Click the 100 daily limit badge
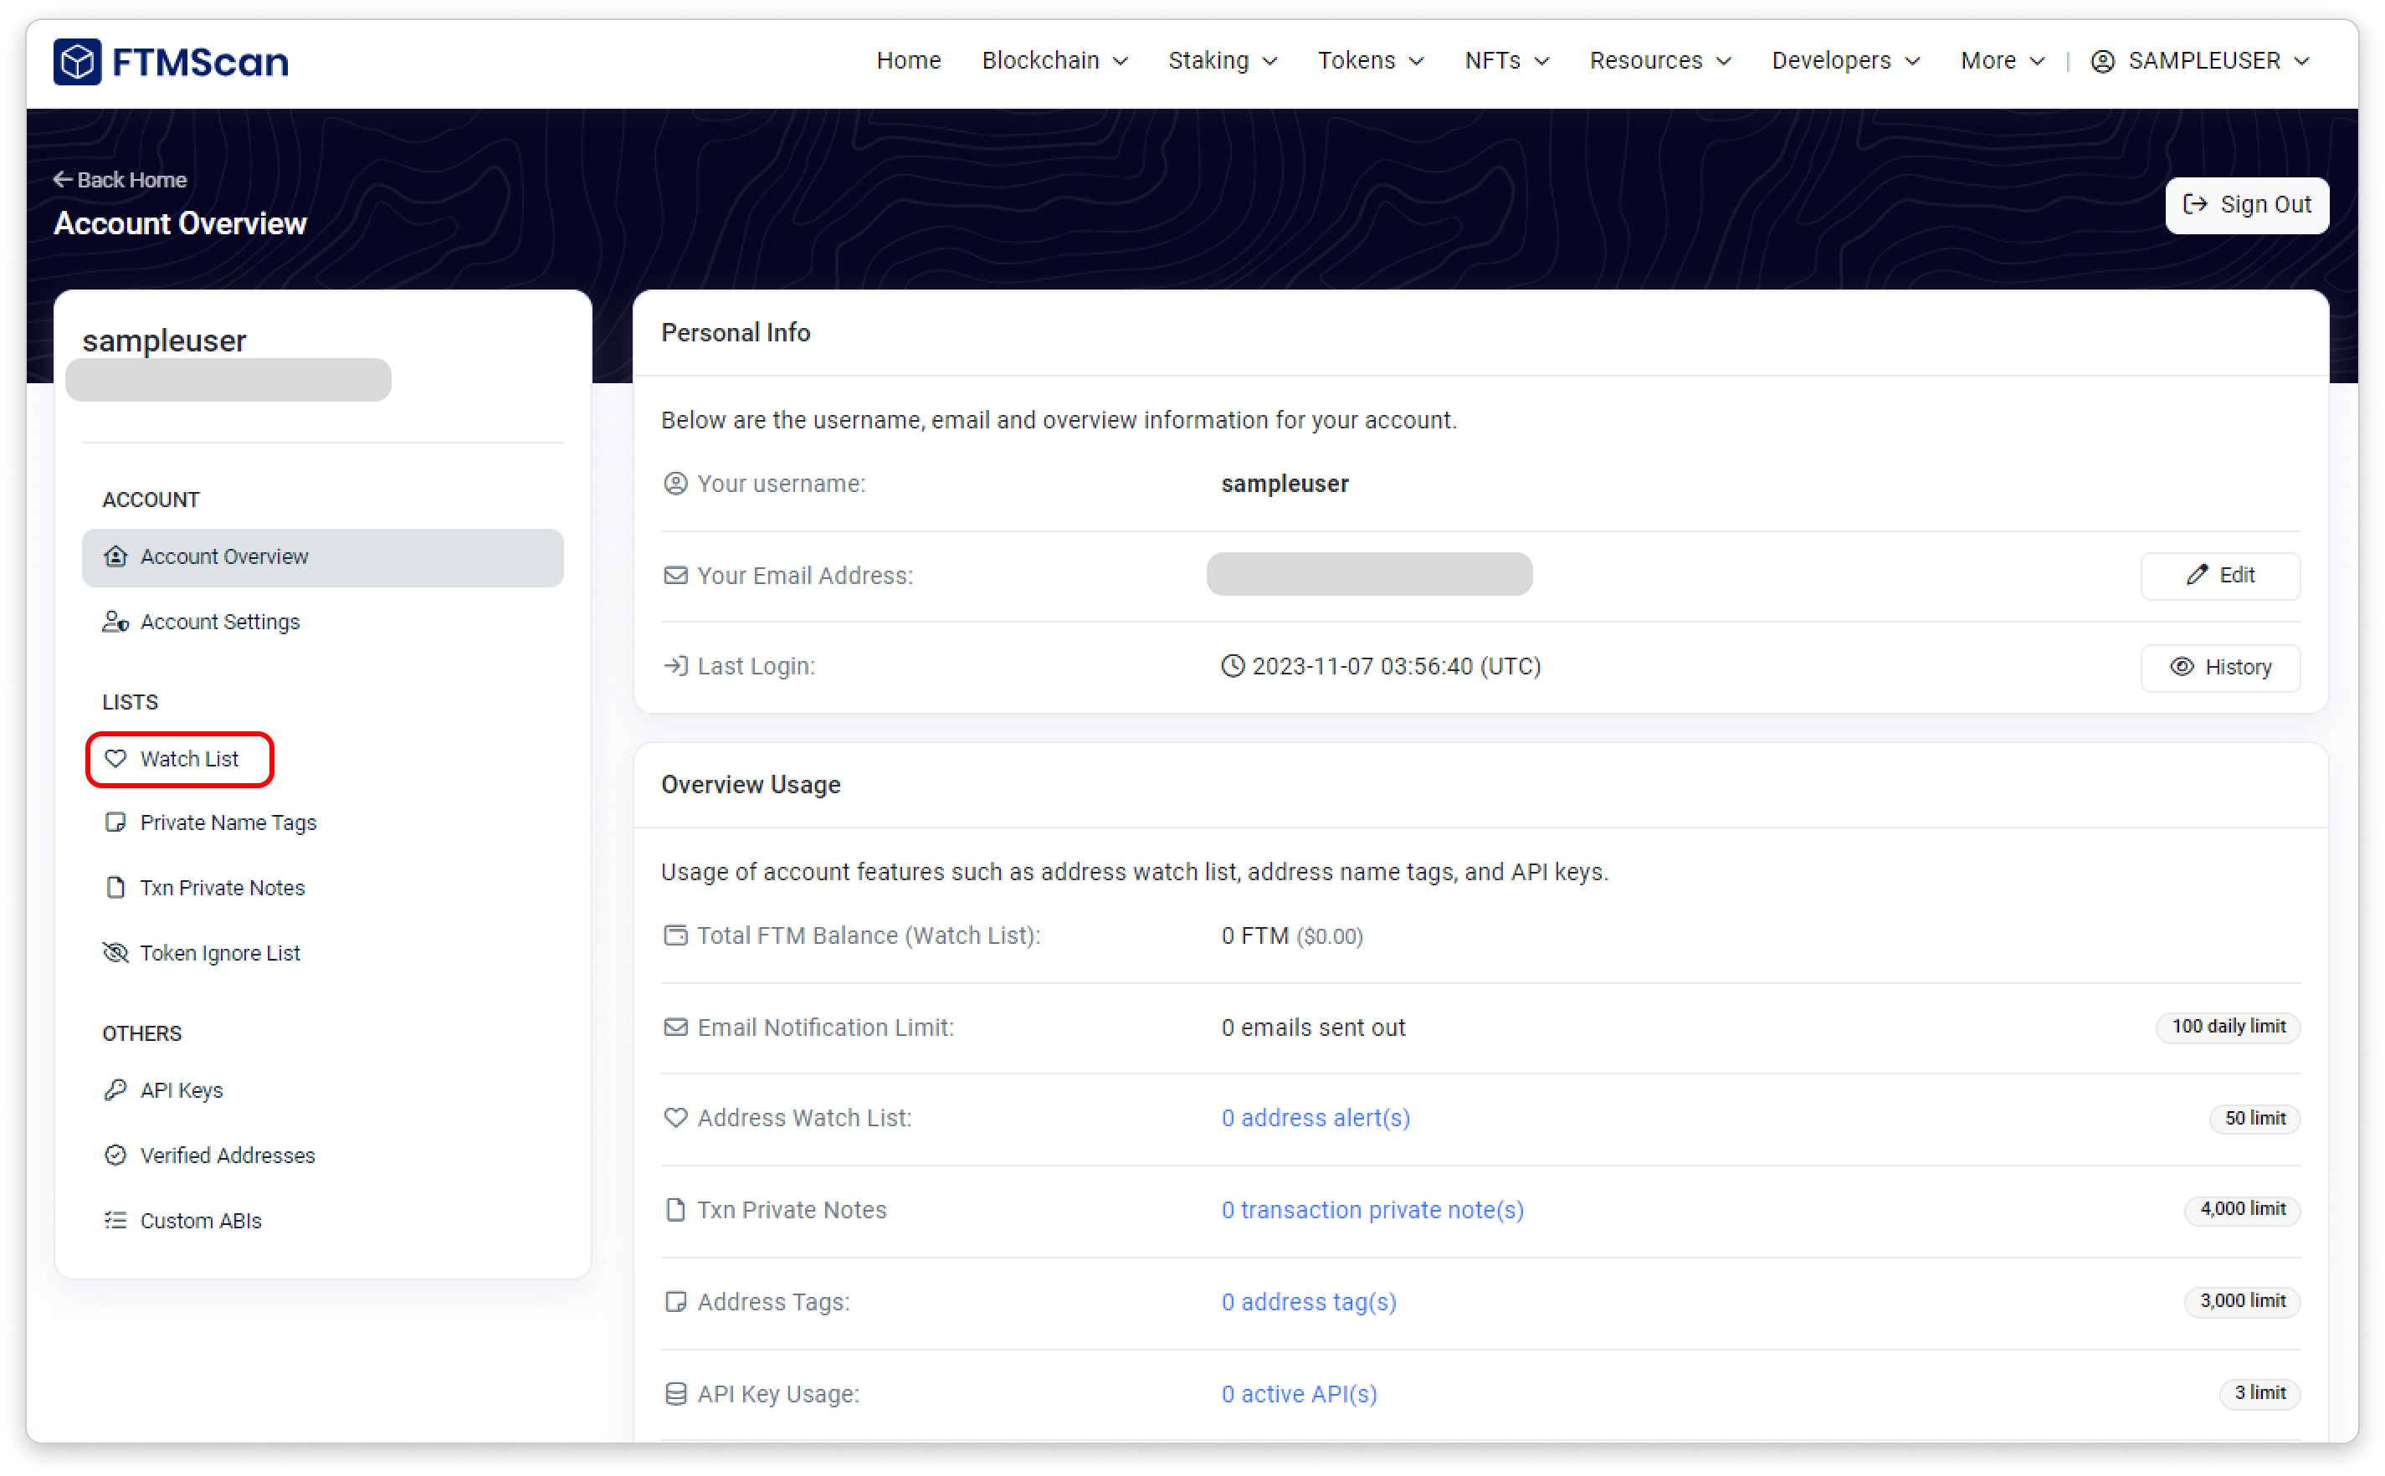 point(2228,1027)
